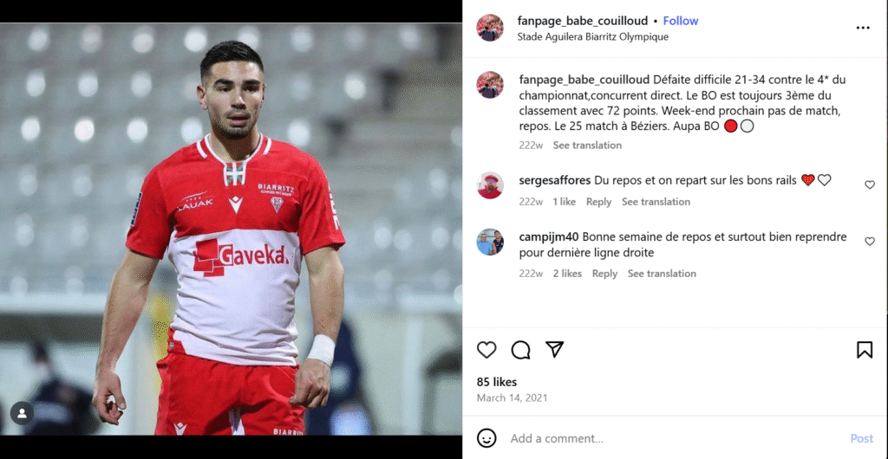
Task: See translation of the caption
Action: click(587, 145)
